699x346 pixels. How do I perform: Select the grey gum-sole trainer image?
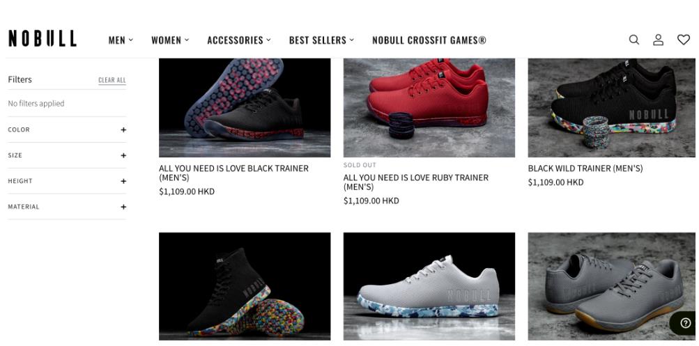(611, 286)
